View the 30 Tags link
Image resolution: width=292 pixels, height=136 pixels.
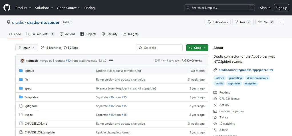click(71, 48)
